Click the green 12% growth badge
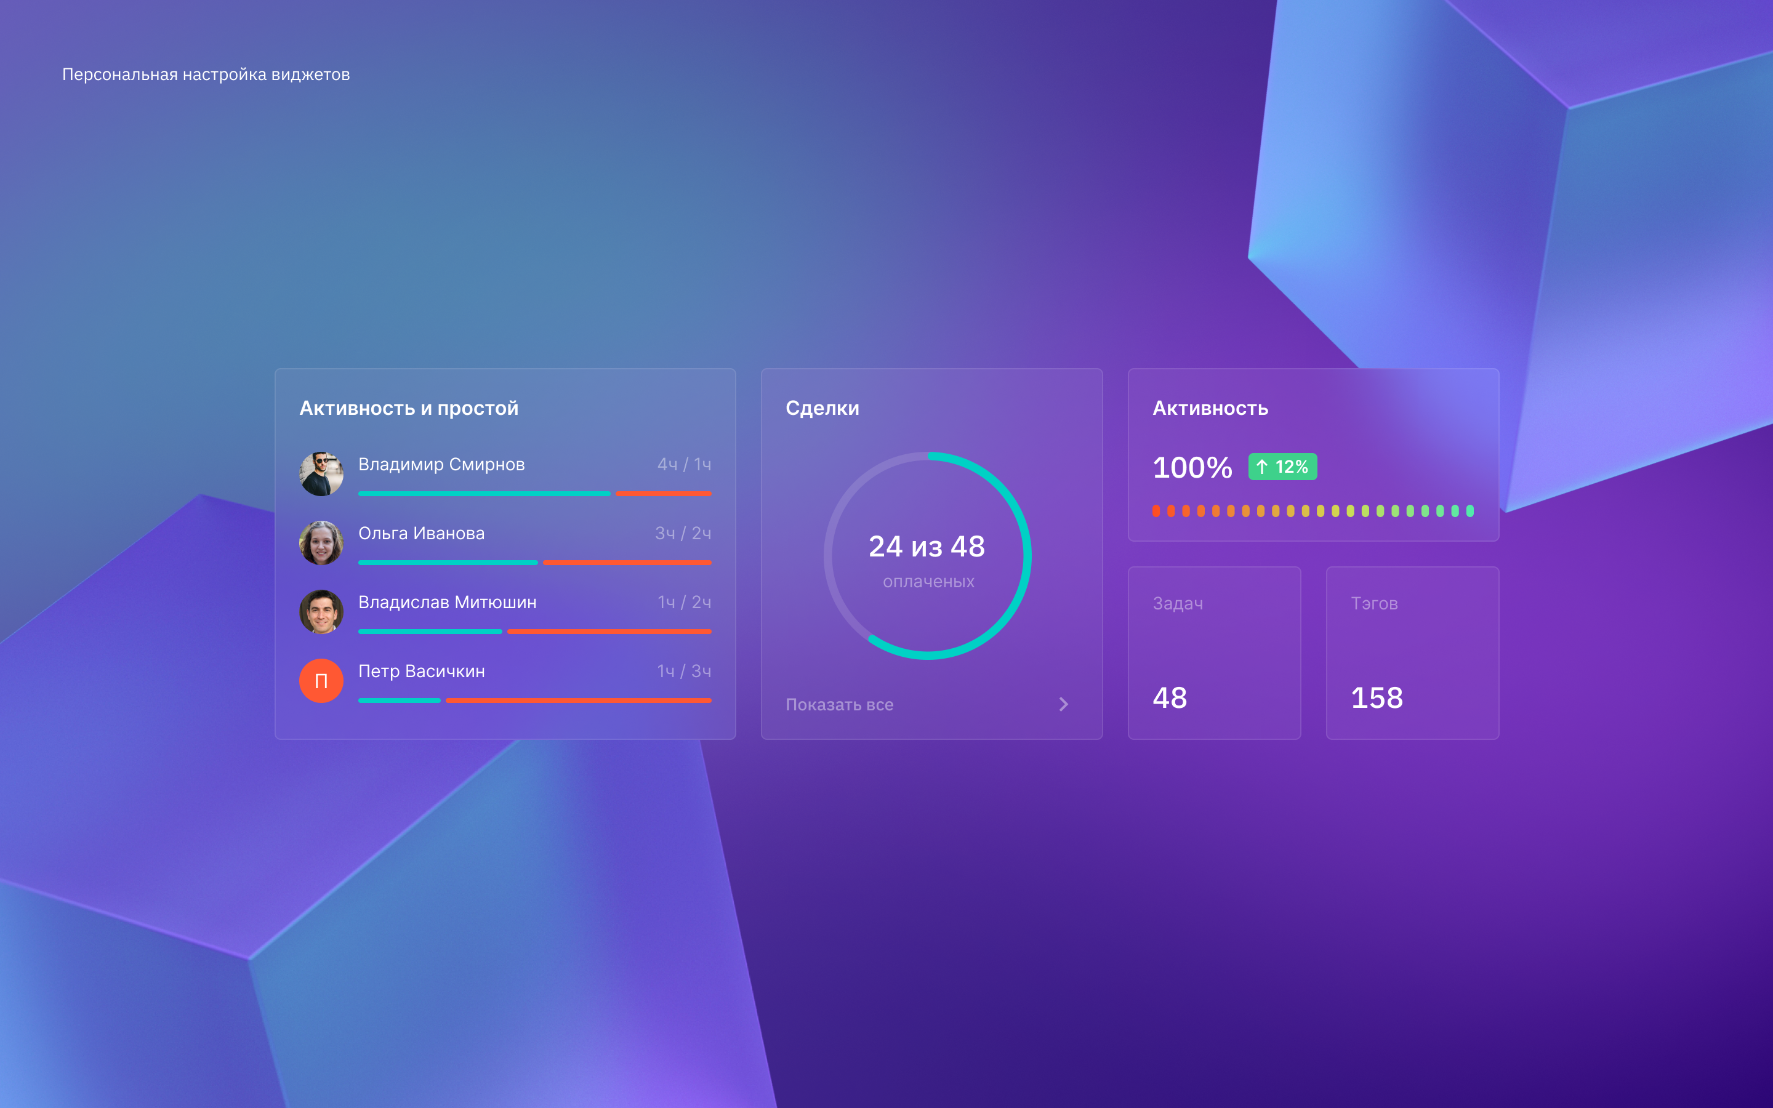 click(x=1282, y=467)
